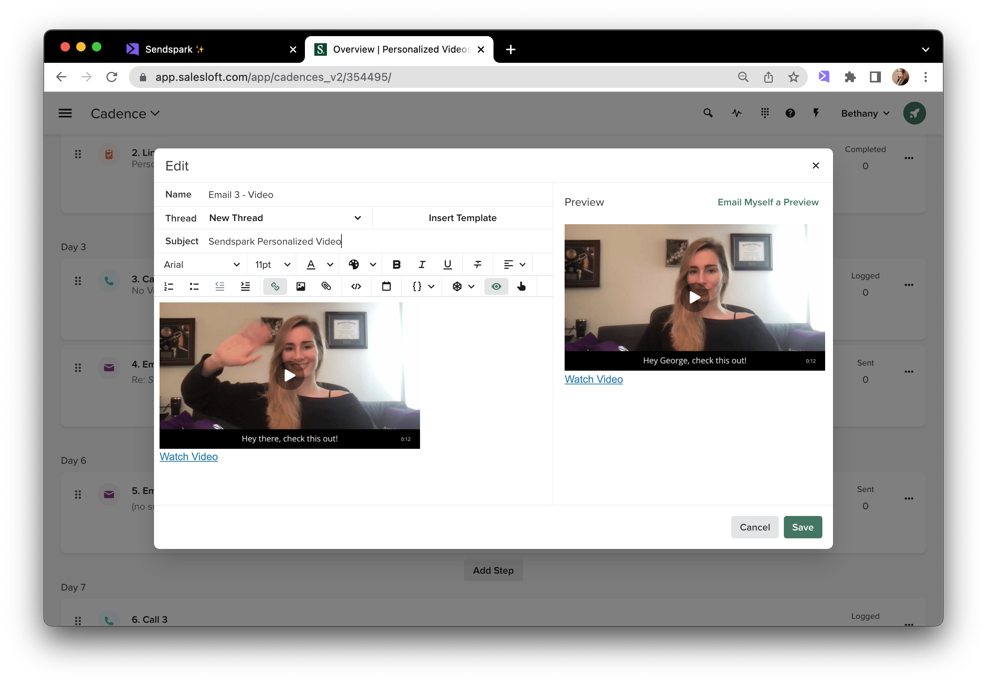Open the Sendspark browser extension icon
The image size is (987, 684).
pyautogui.click(x=824, y=77)
